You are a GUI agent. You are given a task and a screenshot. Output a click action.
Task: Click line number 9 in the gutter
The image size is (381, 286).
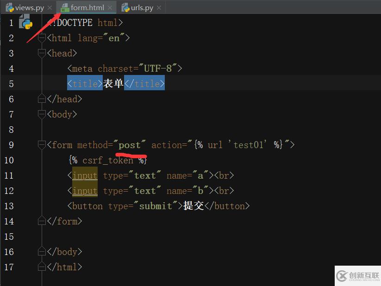[11, 145]
